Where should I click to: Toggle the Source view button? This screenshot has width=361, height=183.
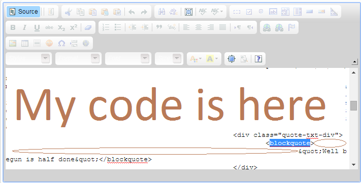point(23,12)
